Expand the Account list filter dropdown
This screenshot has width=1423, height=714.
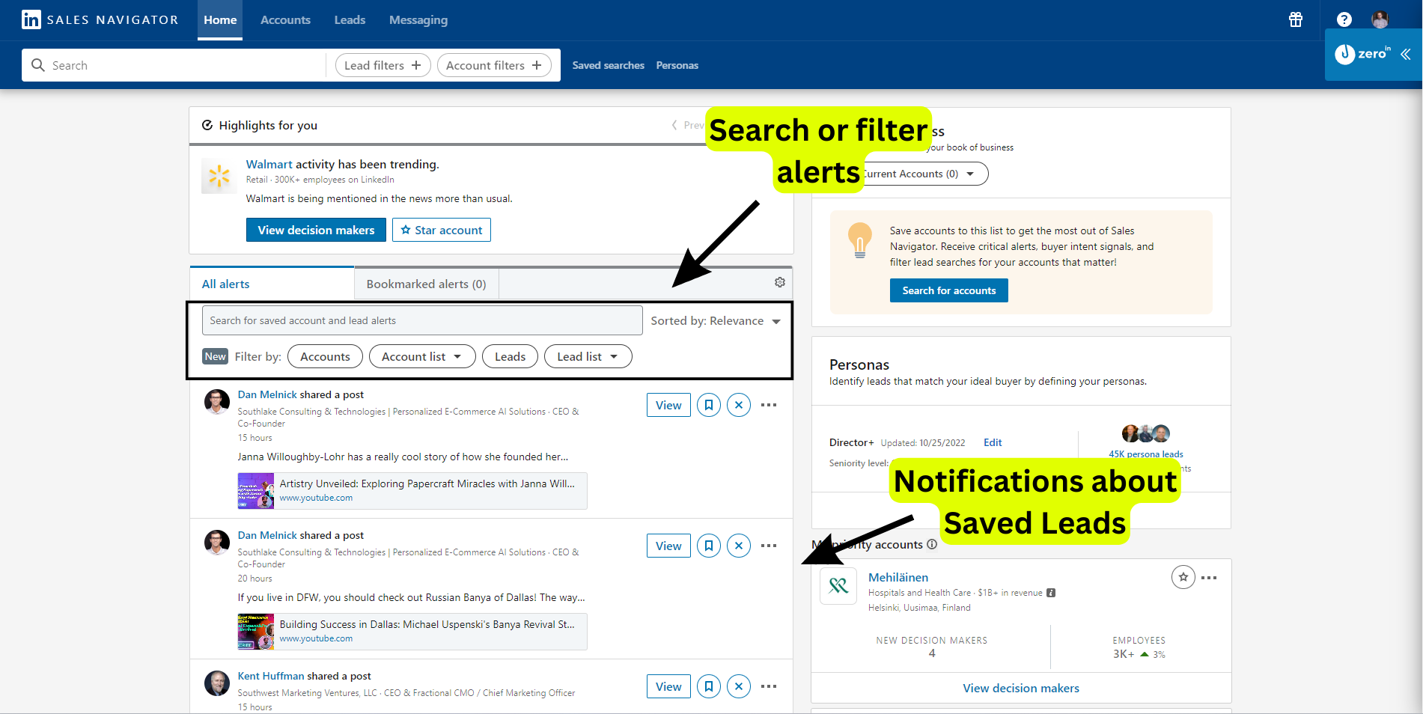[422, 356]
